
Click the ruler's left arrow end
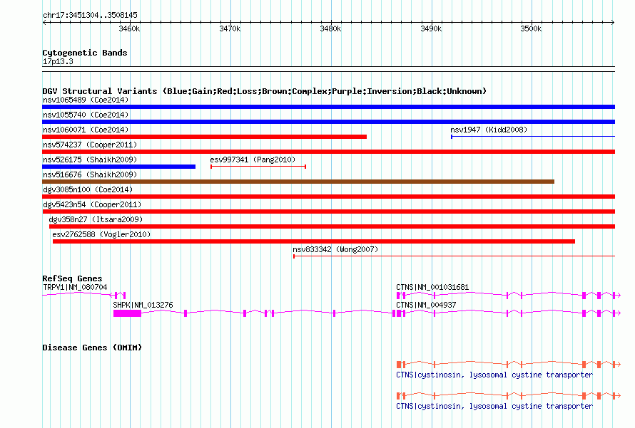[x=44, y=22]
